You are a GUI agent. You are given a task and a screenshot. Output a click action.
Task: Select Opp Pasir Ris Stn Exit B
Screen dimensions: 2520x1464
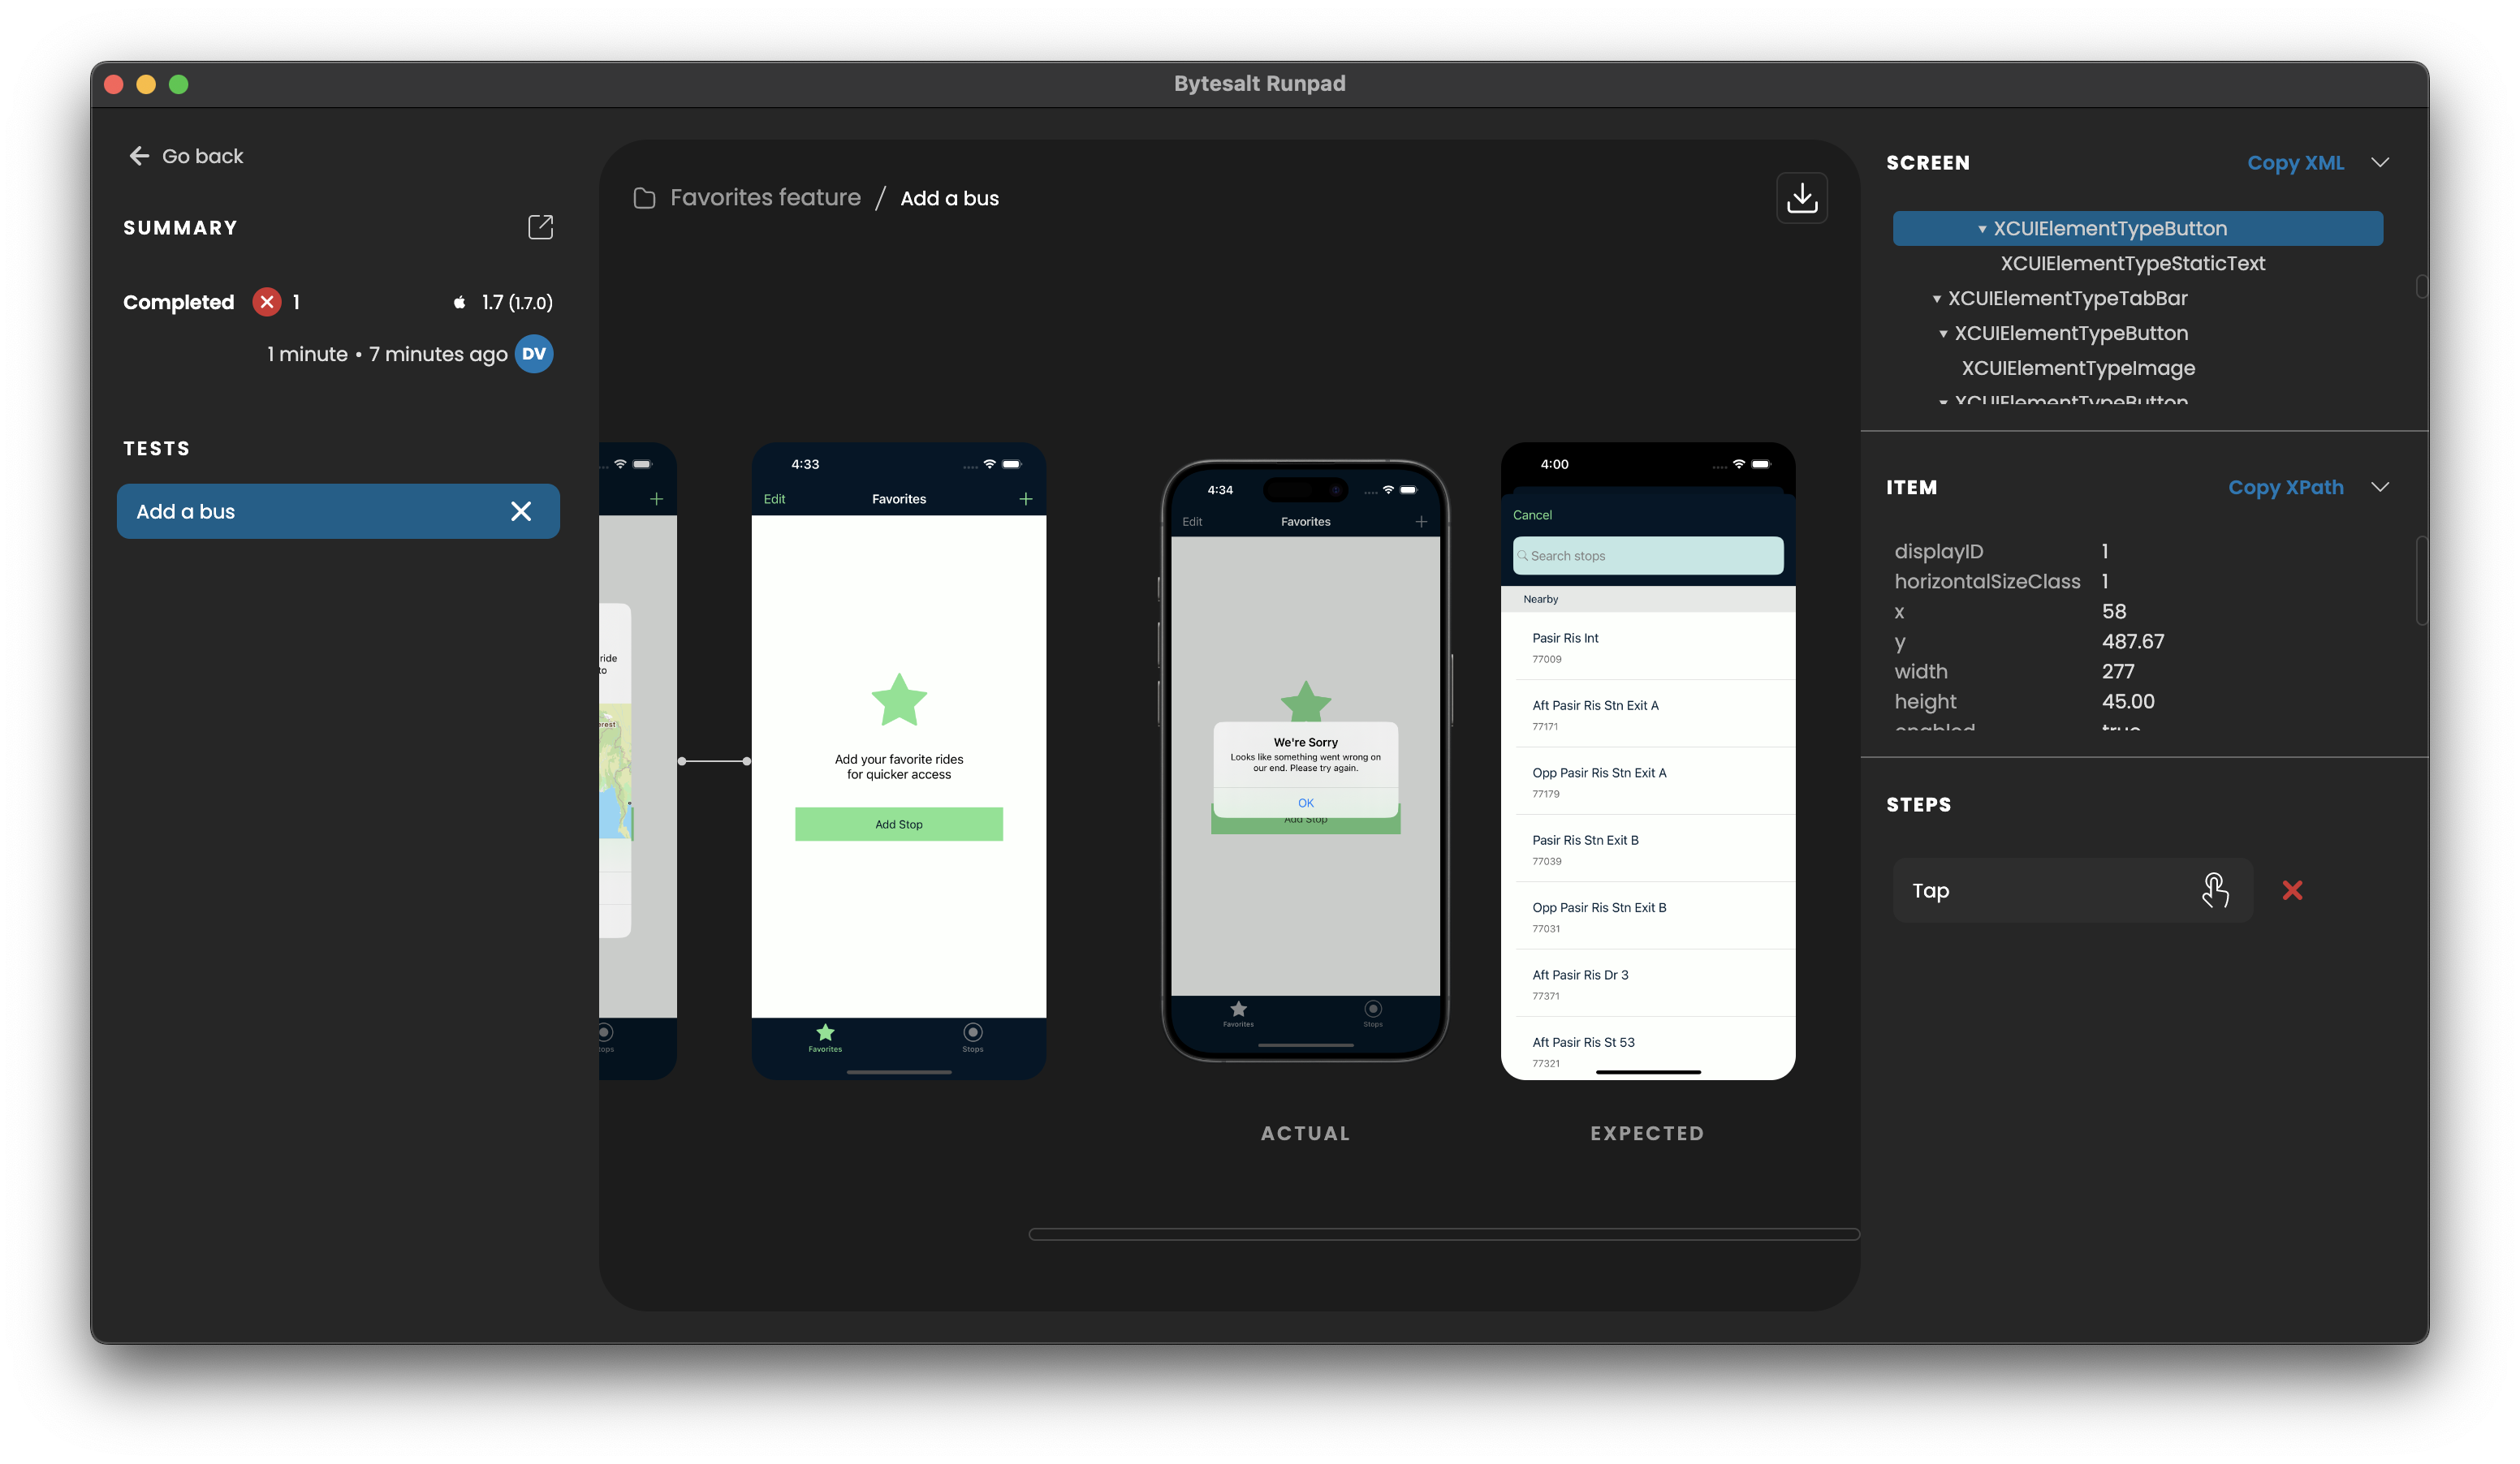pos(1647,916)
